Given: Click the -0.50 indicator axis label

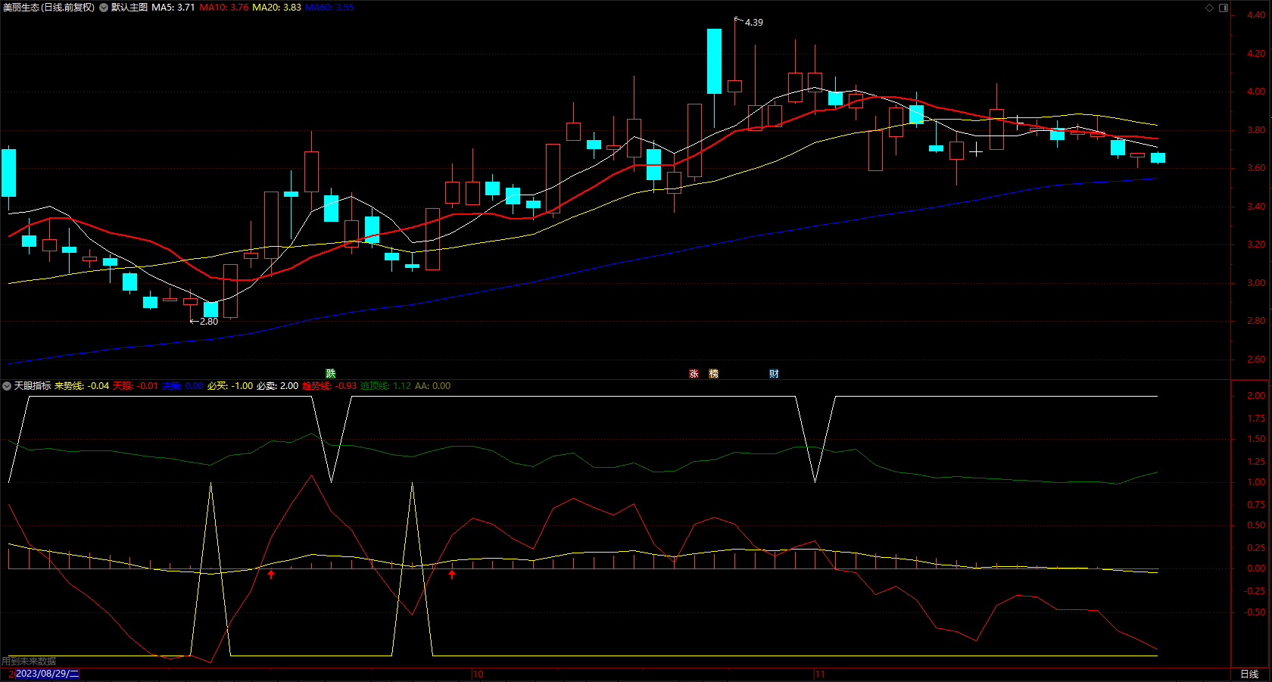Looking at the screenshot, I should tap(1255, 612).
